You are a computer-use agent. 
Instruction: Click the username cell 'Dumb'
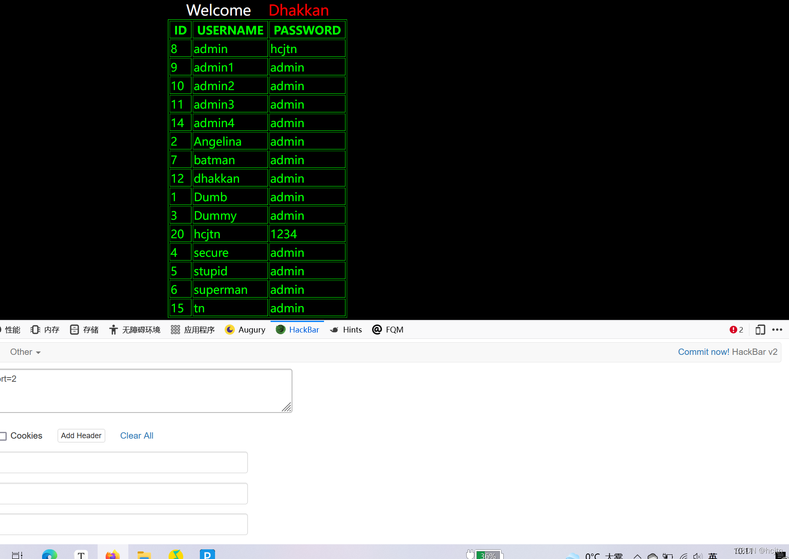[230, 197]
